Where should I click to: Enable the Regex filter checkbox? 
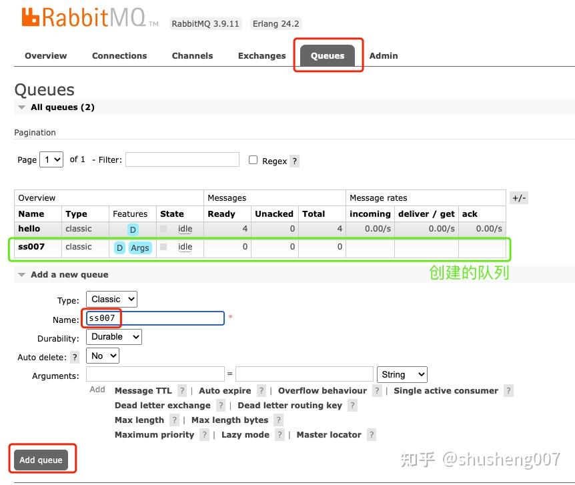[251, 159]
